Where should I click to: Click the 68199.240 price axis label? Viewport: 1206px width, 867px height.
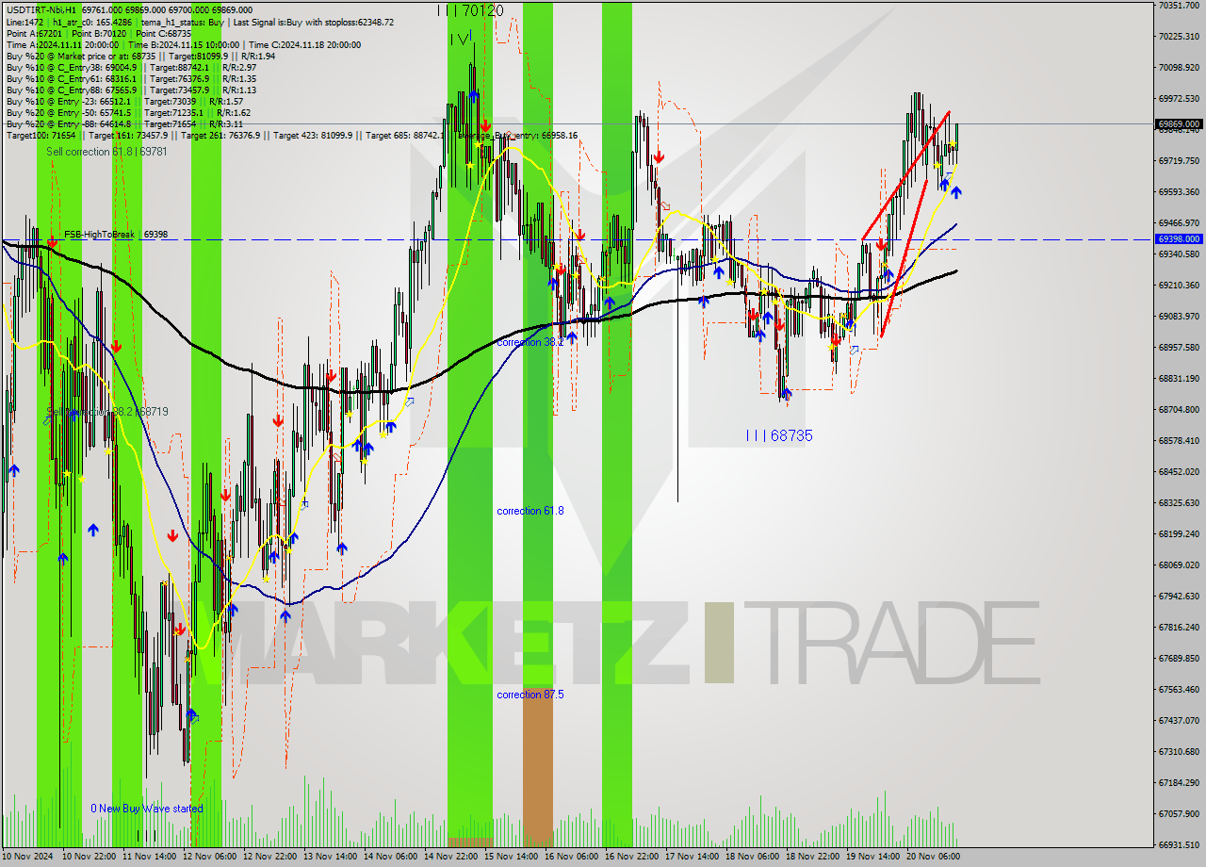[x=1179, y=533]
